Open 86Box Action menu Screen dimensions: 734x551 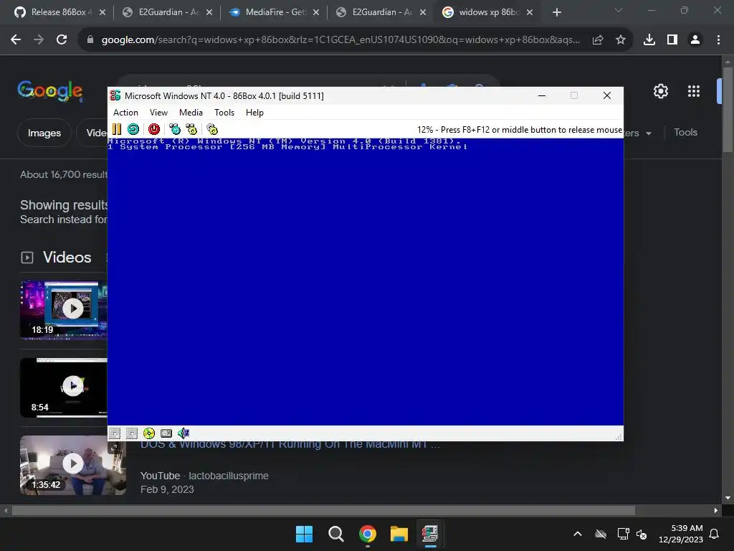(x=125, y=113)
